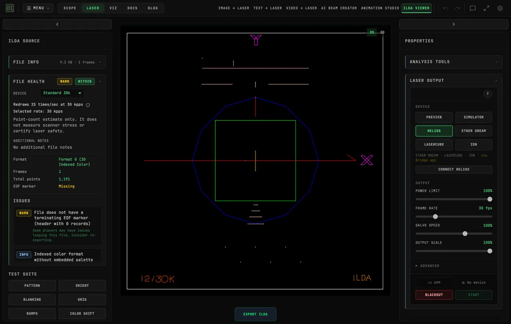Switch the viewer to 2D mode
The width and height of the screenshot is (511, 324).
point(372,32)
